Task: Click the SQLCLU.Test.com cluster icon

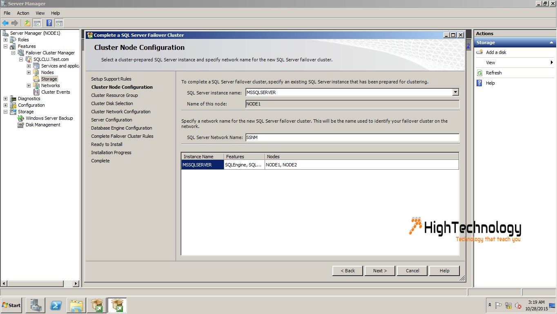Action: pyautogui.click(x=29, y=59)
